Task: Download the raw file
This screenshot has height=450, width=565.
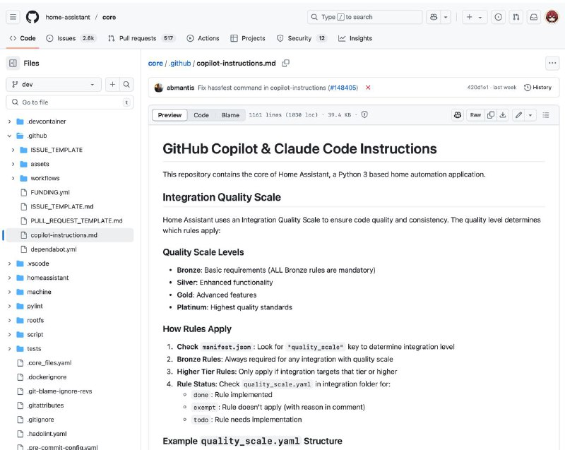Action: pyautogui.click(x=503, y=115)
